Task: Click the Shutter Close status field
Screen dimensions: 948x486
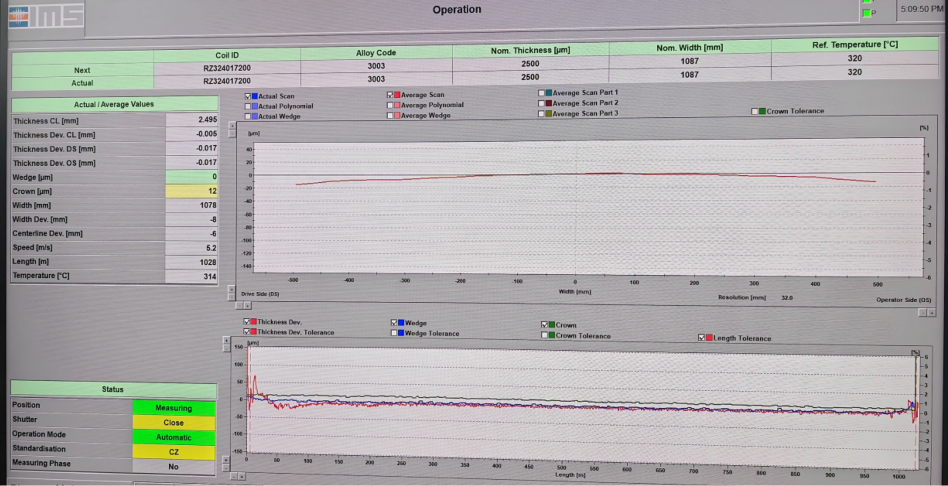Action: coord(173,423)
